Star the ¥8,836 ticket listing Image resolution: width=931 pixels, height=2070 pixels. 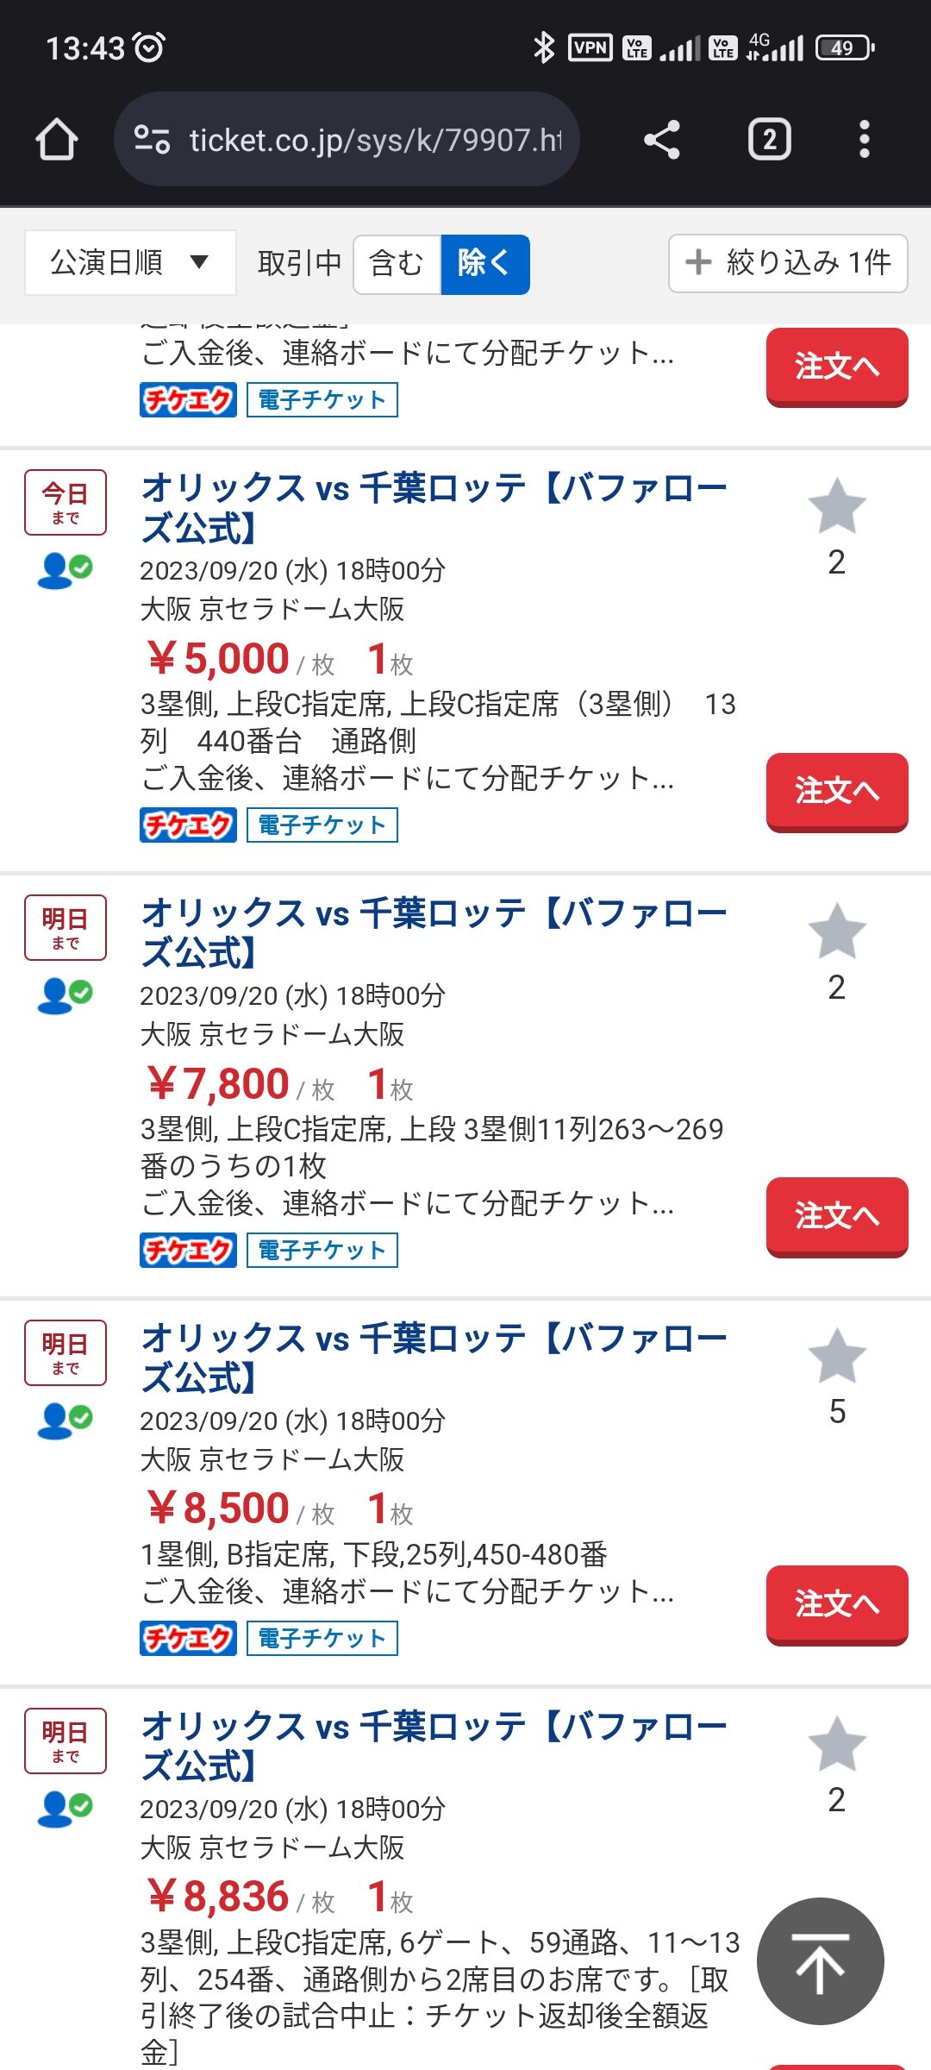tap(836, 1745)
